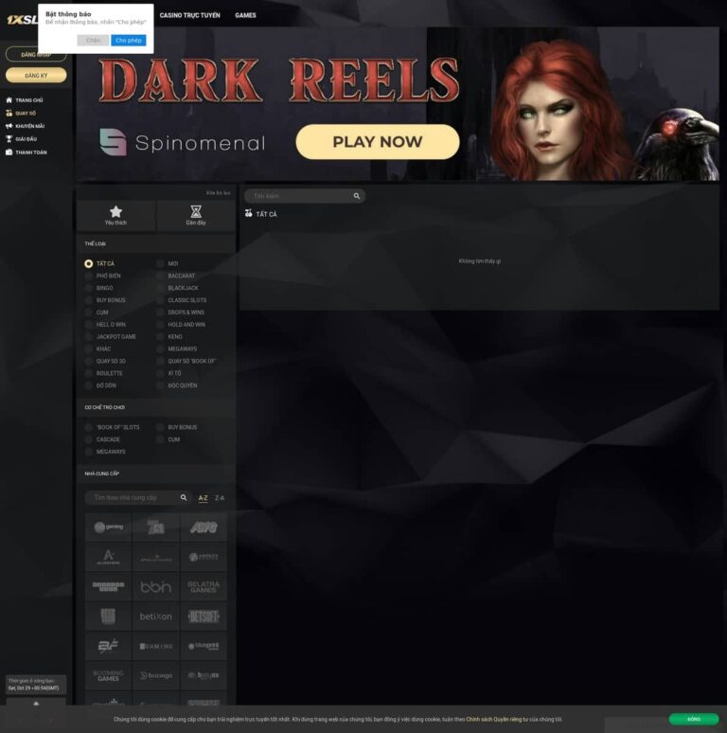Allow notifications with Cho phép button

point(129,40)
